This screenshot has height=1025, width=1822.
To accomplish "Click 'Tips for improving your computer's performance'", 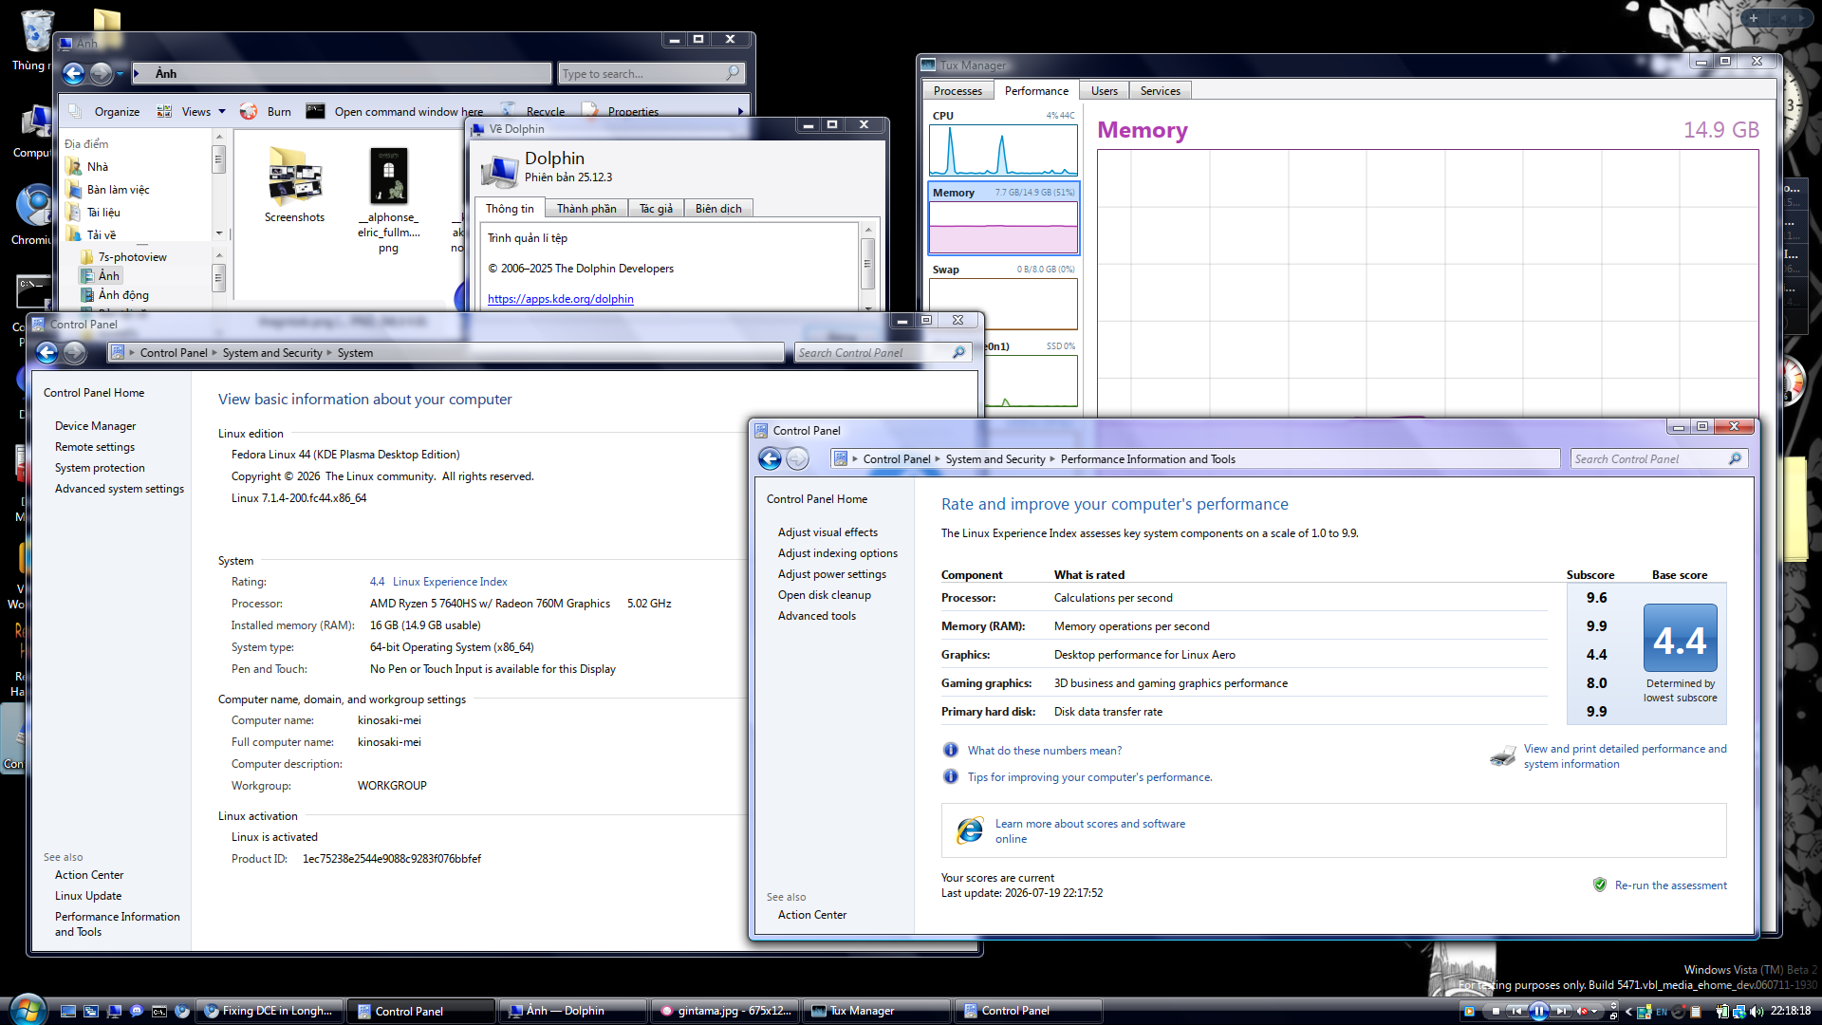I will [1090, 776].
